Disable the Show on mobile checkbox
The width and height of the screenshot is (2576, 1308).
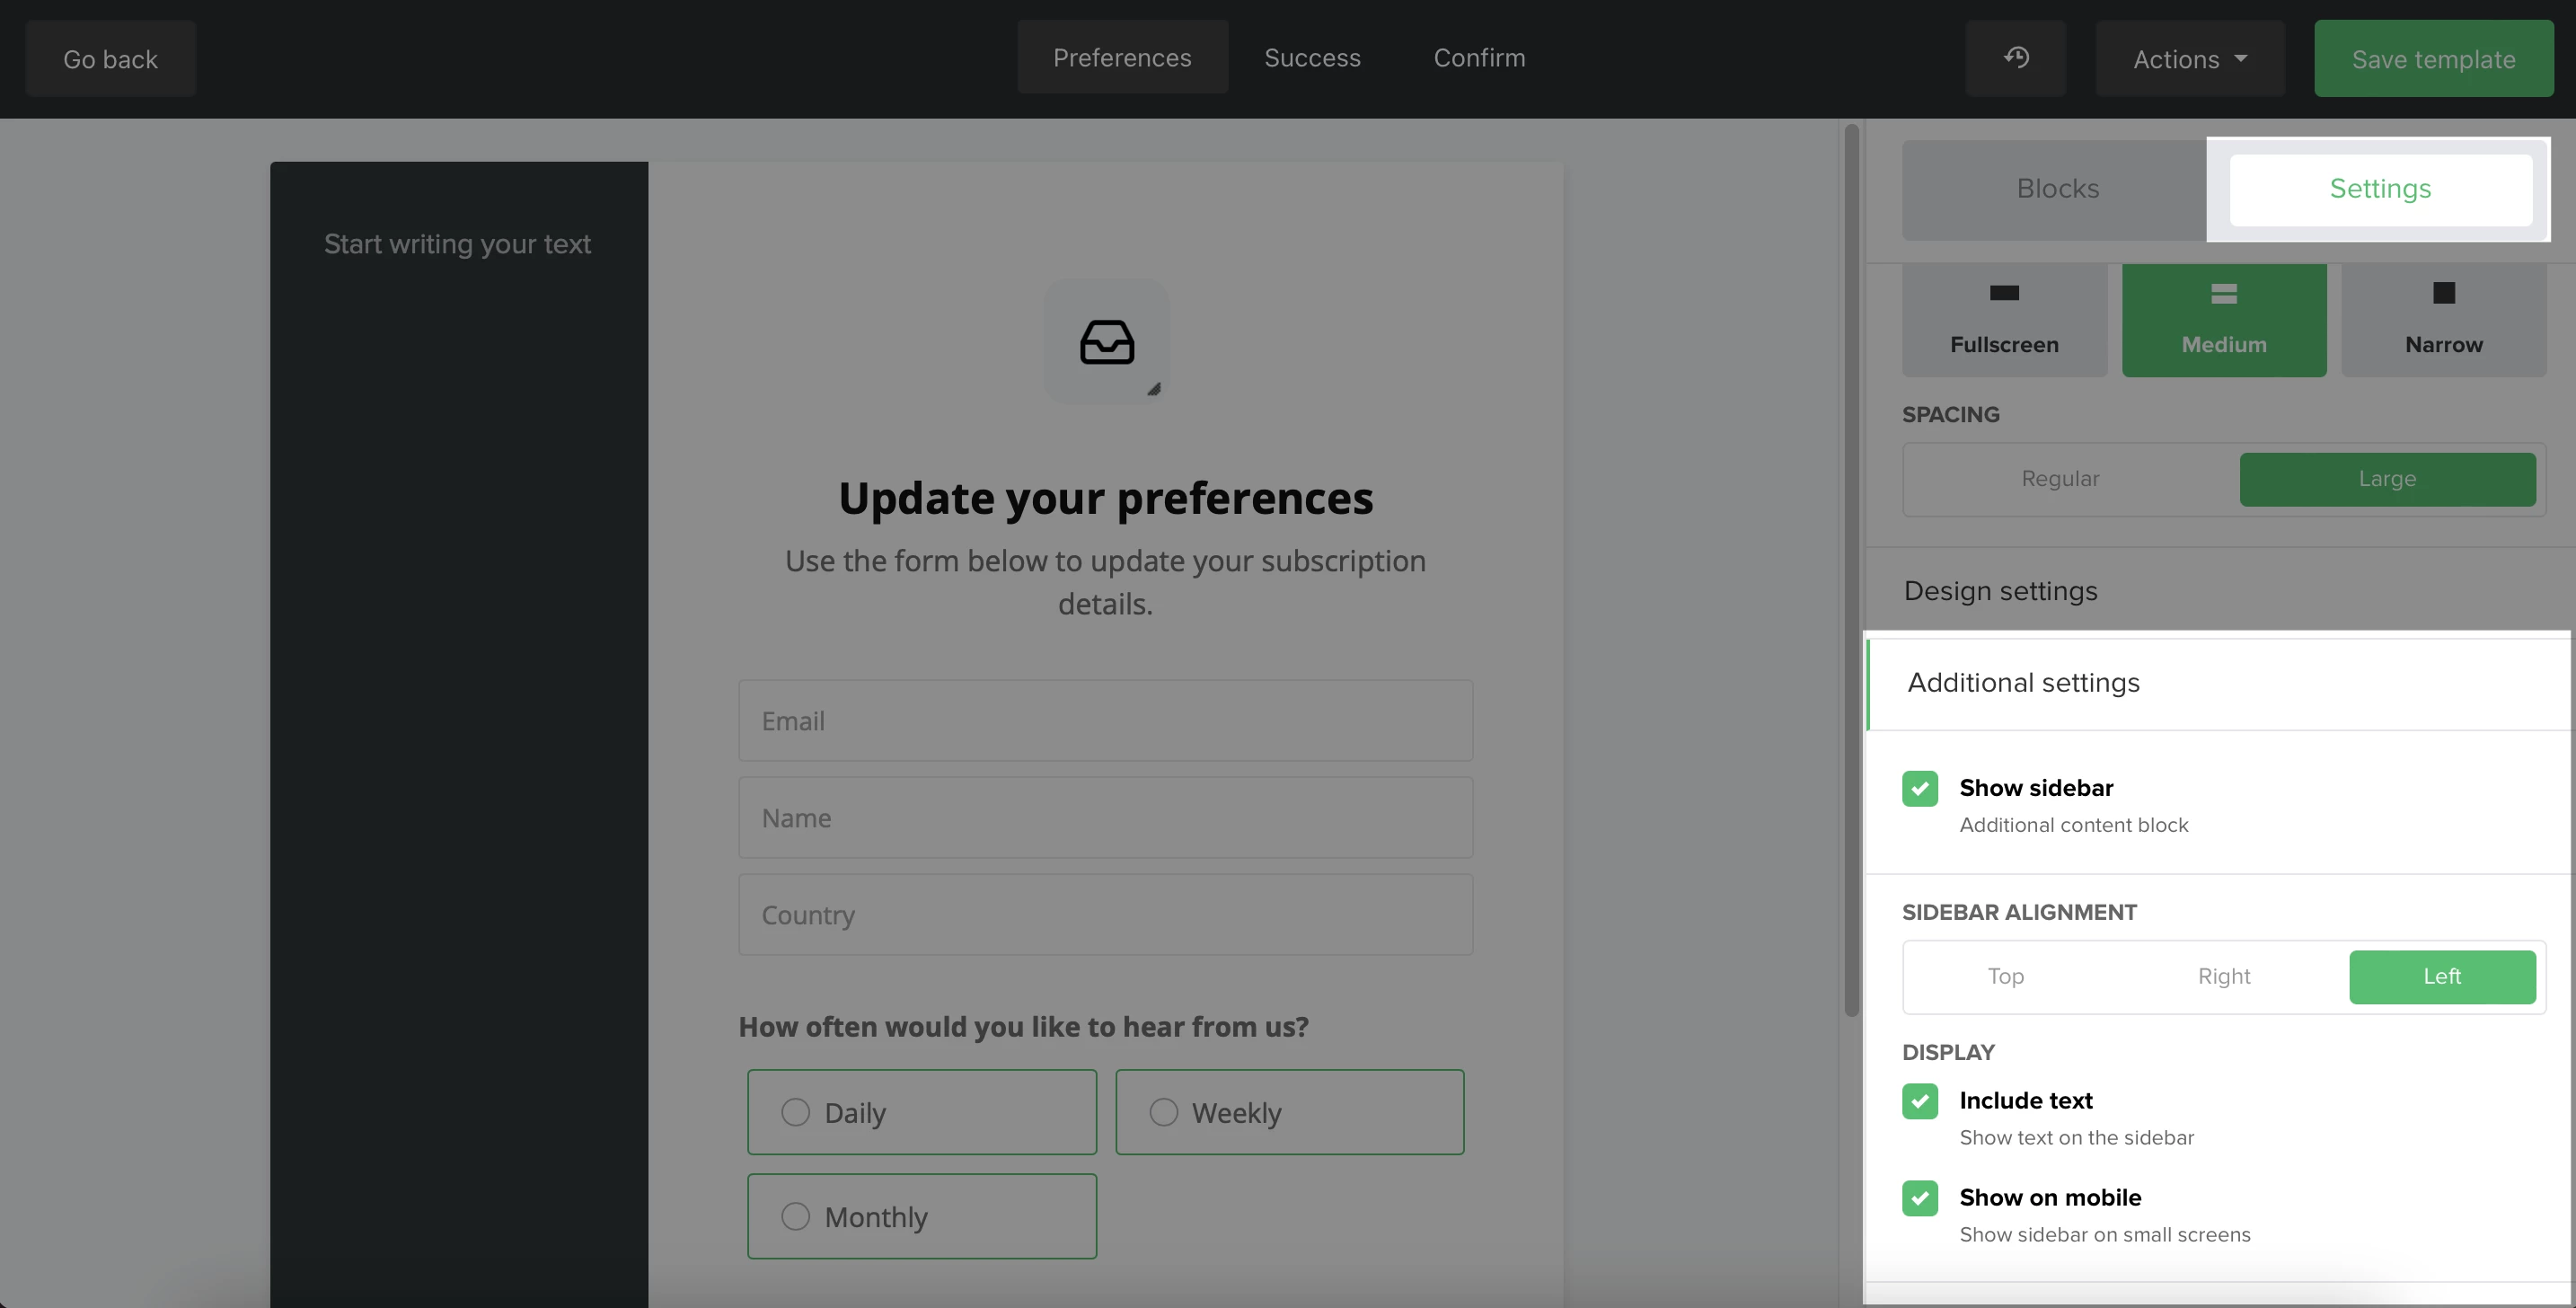[1919, 1198]
